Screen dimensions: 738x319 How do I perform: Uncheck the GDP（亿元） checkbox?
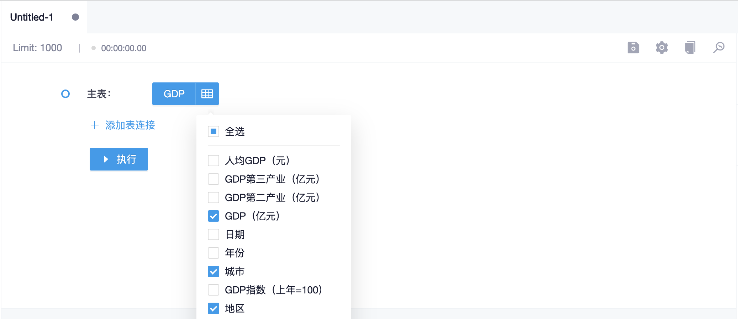[214, 216]
